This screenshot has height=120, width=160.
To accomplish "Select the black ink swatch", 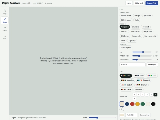I will [153, 104].
